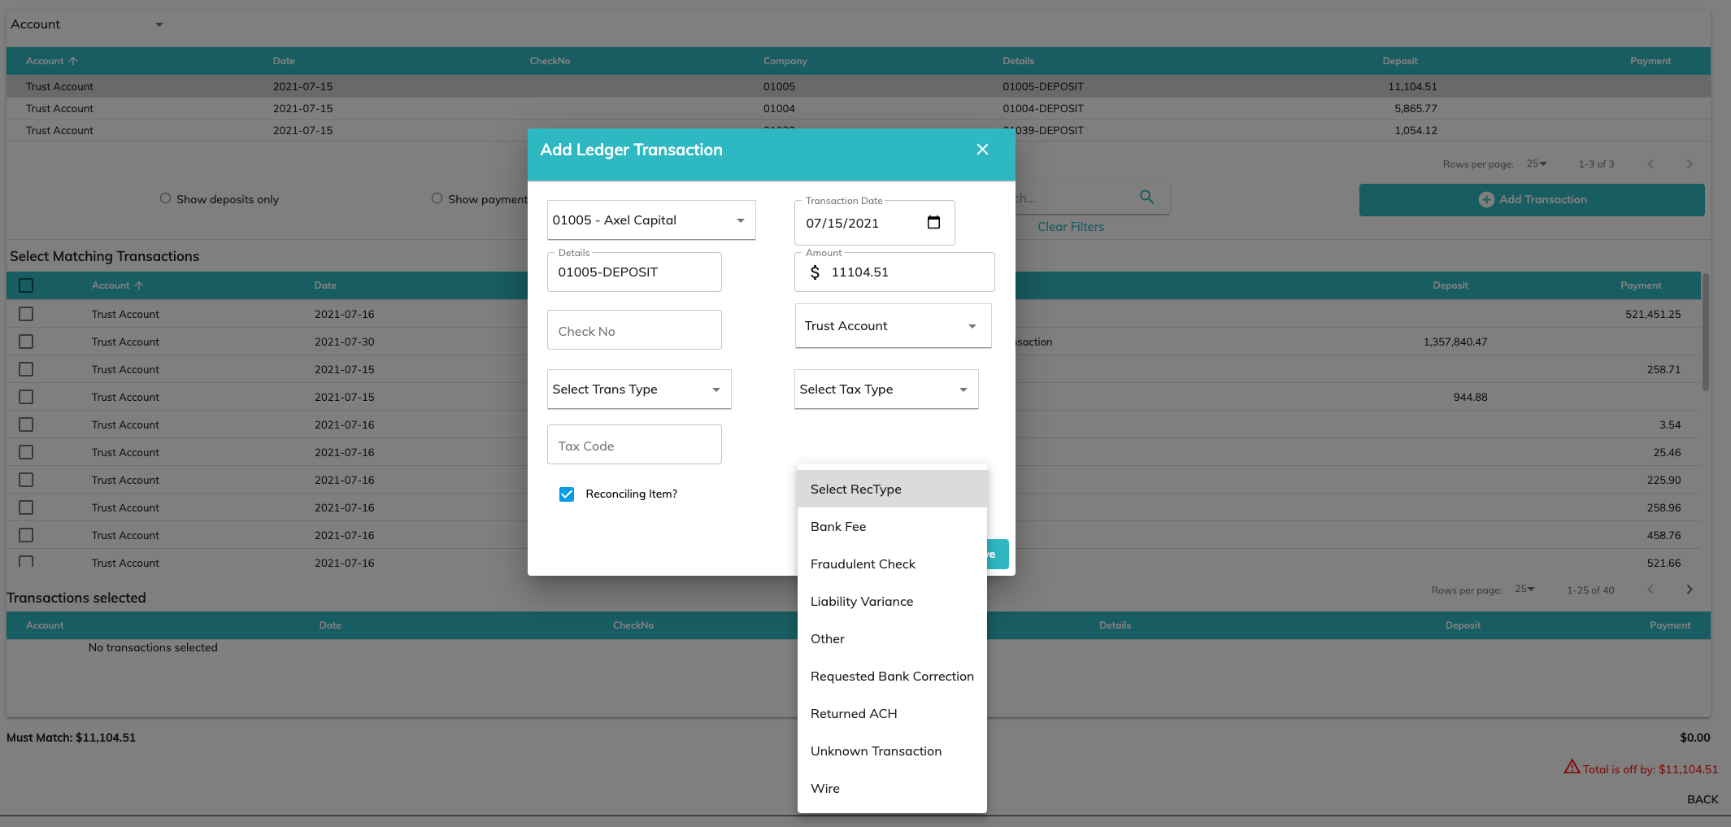The image size is (1731, 827).
Task: Go to next page of matching transactions
Action: coord(1689,590)
